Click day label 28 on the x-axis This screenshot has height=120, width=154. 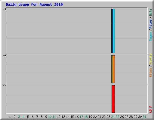point(131,117)
